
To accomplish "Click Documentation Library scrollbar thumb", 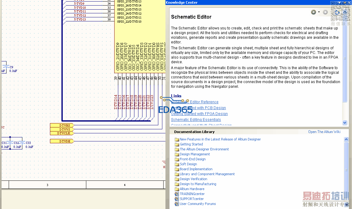I will click(346, 170).
